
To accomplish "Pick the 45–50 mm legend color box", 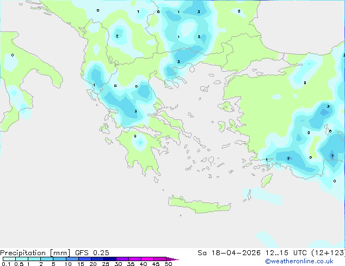I will tap(160, 259).
